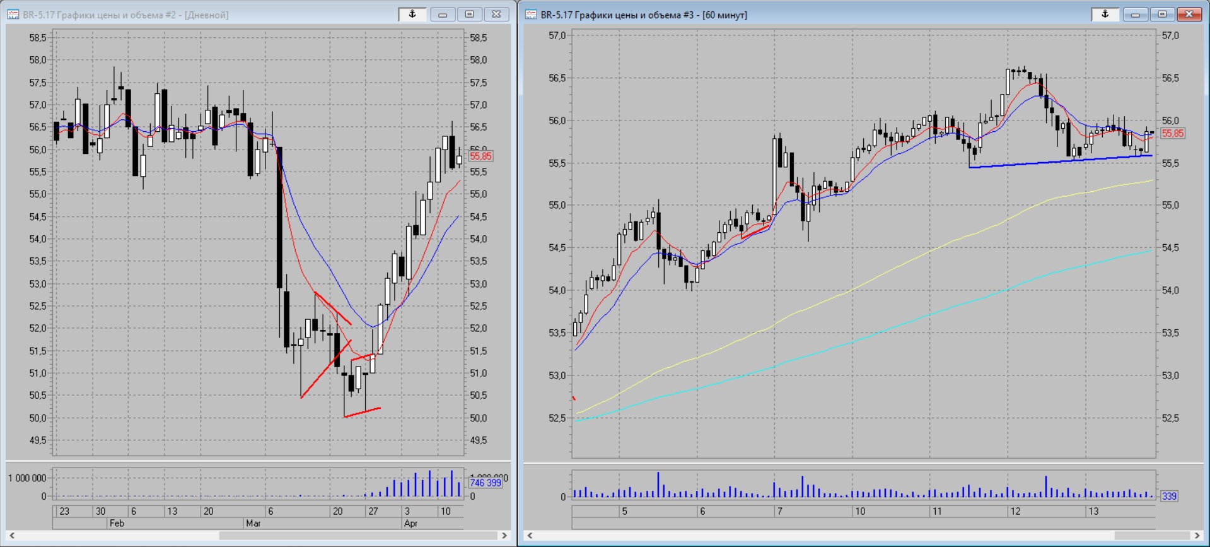The height and width of the screenshot is (547, 1210).
Task: Close the daily chart window
Action: pyautogui.click(x=496, y=14)
